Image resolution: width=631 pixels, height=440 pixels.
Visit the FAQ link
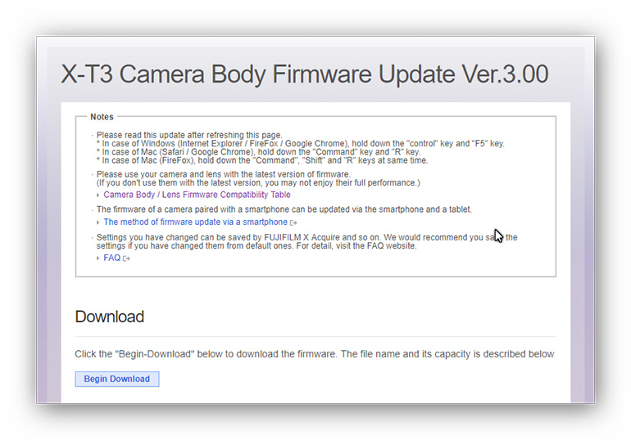(111, 258)
